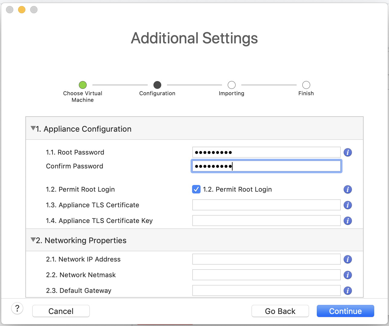Click the Default Gateway field

[x=266, y=290]
